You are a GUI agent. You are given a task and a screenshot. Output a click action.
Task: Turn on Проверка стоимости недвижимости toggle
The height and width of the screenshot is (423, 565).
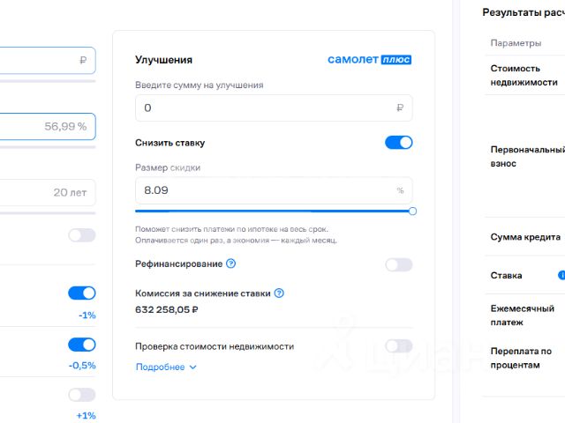point(398,346)
